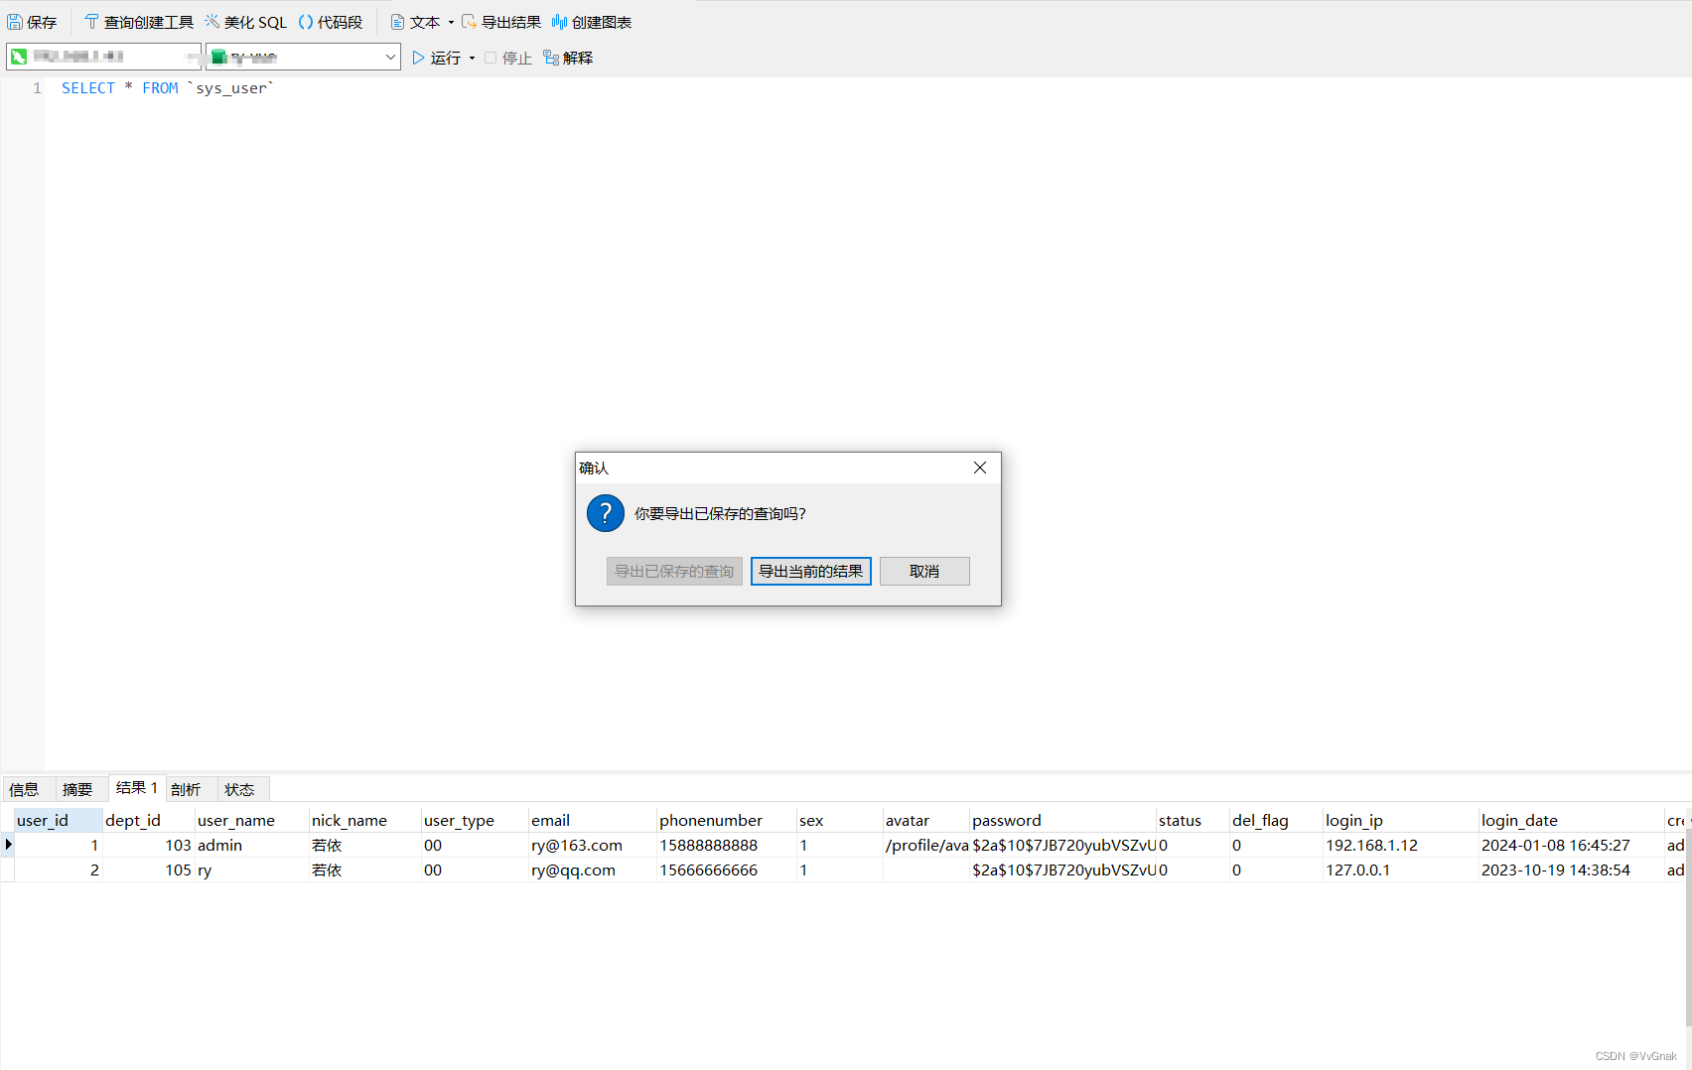Click the /profile/ava avatar cell
This screenshot has width=1692, height=1070.
tap(925, 845)
